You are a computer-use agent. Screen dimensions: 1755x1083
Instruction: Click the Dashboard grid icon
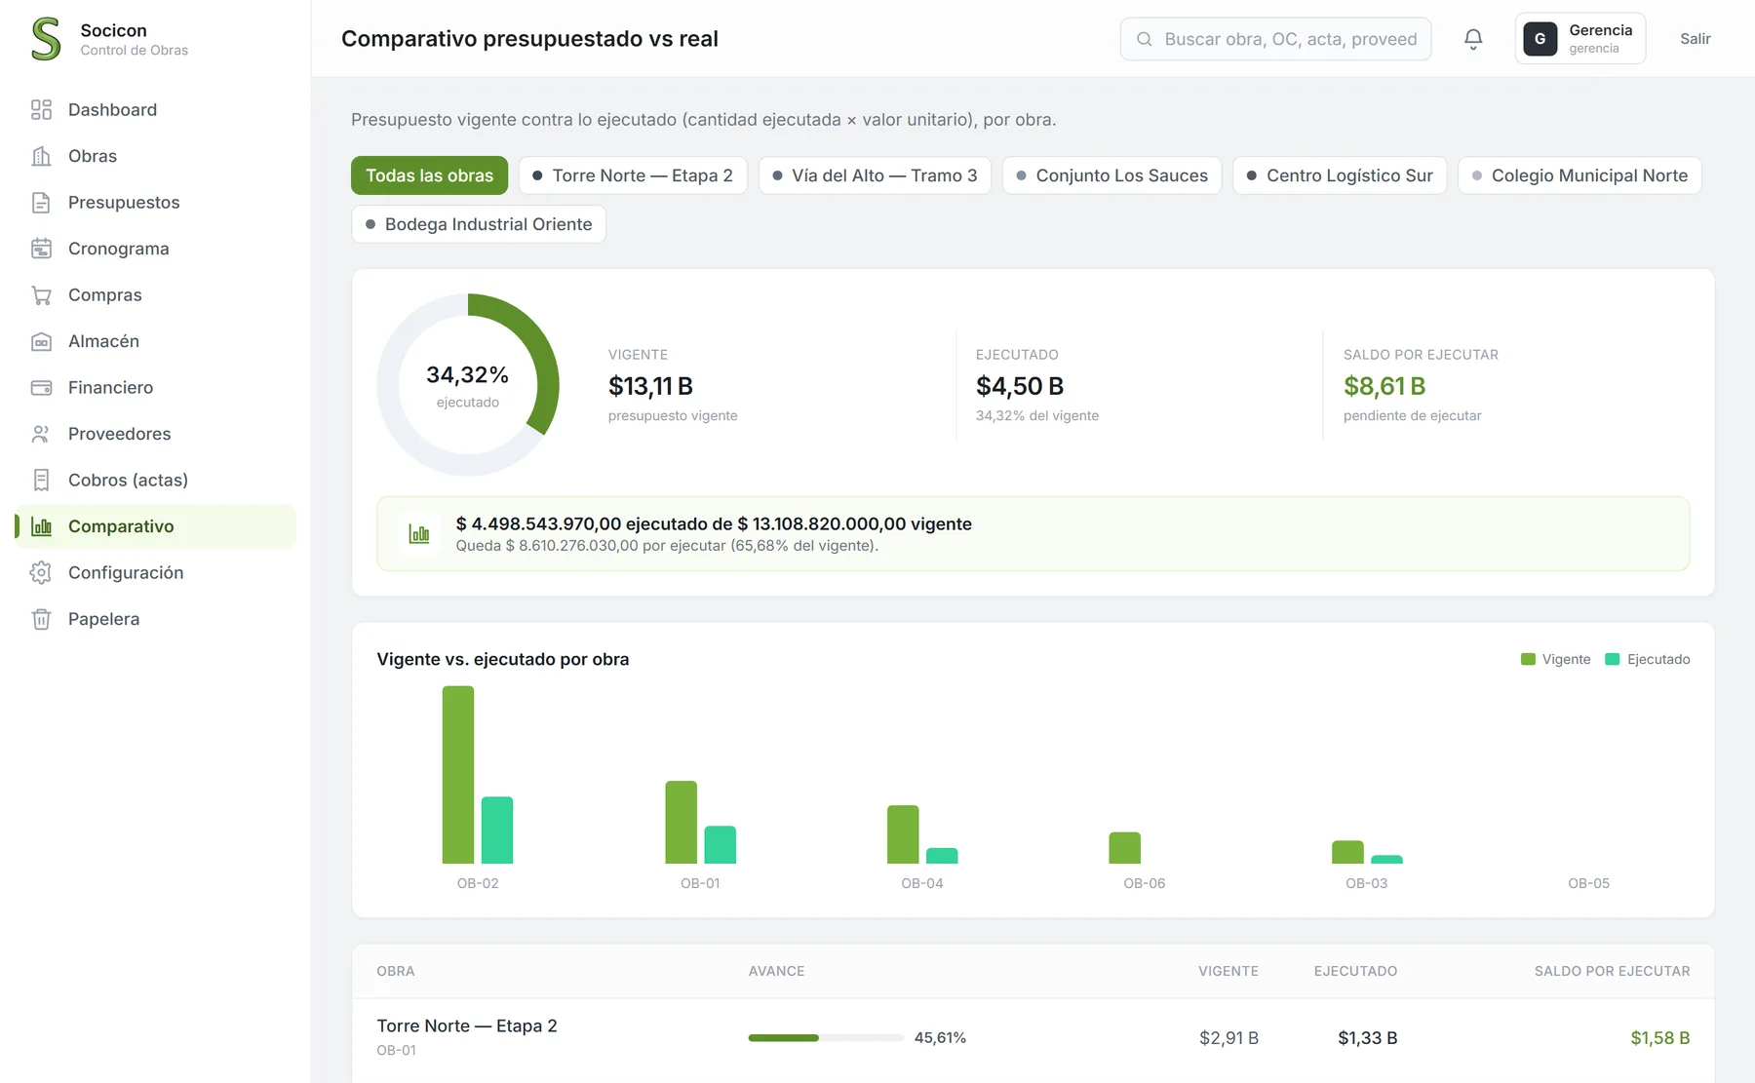(41, 110)
